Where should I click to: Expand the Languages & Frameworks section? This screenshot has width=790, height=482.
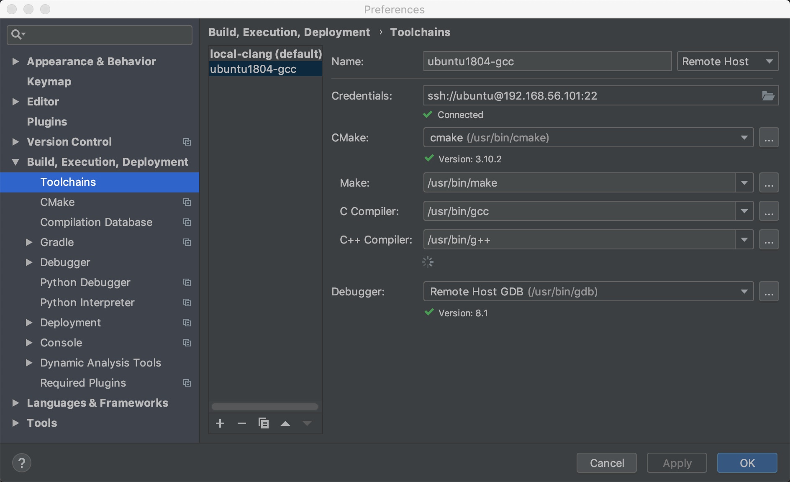(16, 403)
